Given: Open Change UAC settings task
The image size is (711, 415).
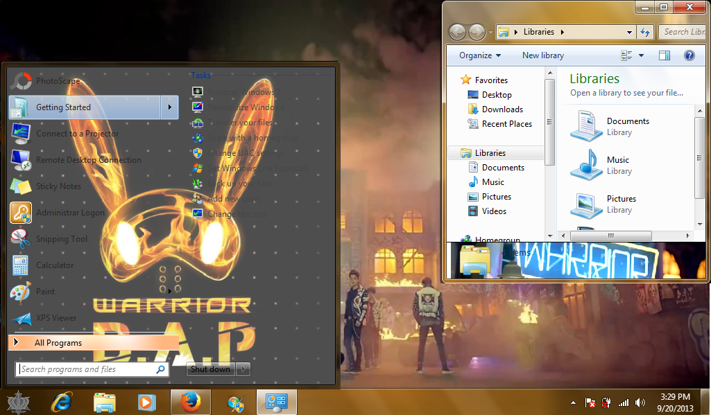Looking at the screenshot, I should point(239,153).
